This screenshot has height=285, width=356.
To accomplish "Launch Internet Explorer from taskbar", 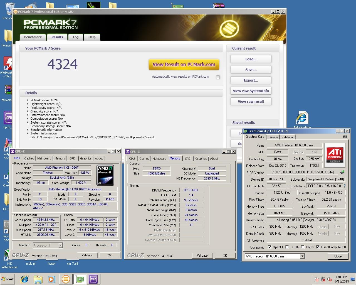I will point(25,279).
